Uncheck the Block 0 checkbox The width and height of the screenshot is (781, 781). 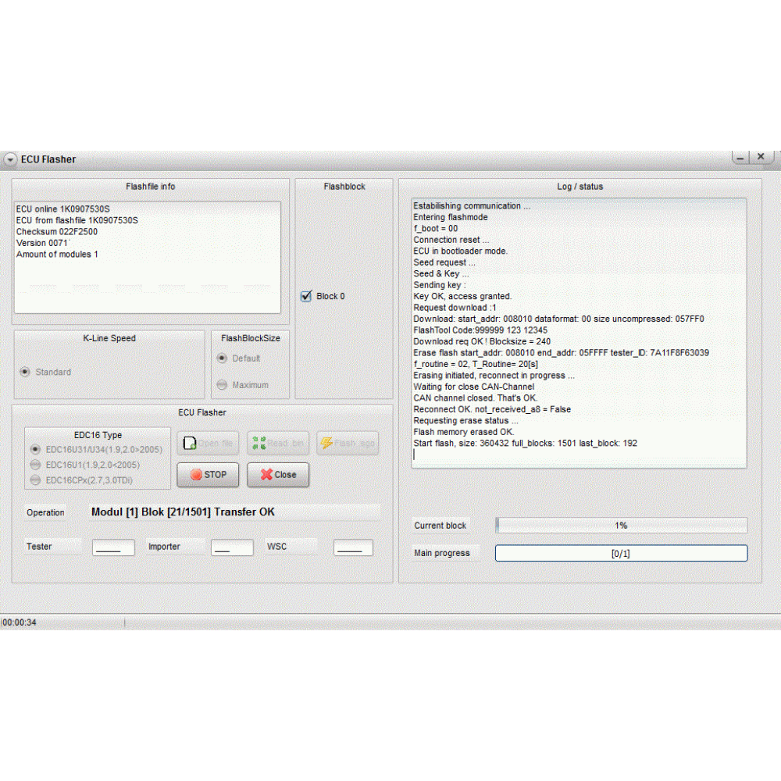tap(306, 296)
